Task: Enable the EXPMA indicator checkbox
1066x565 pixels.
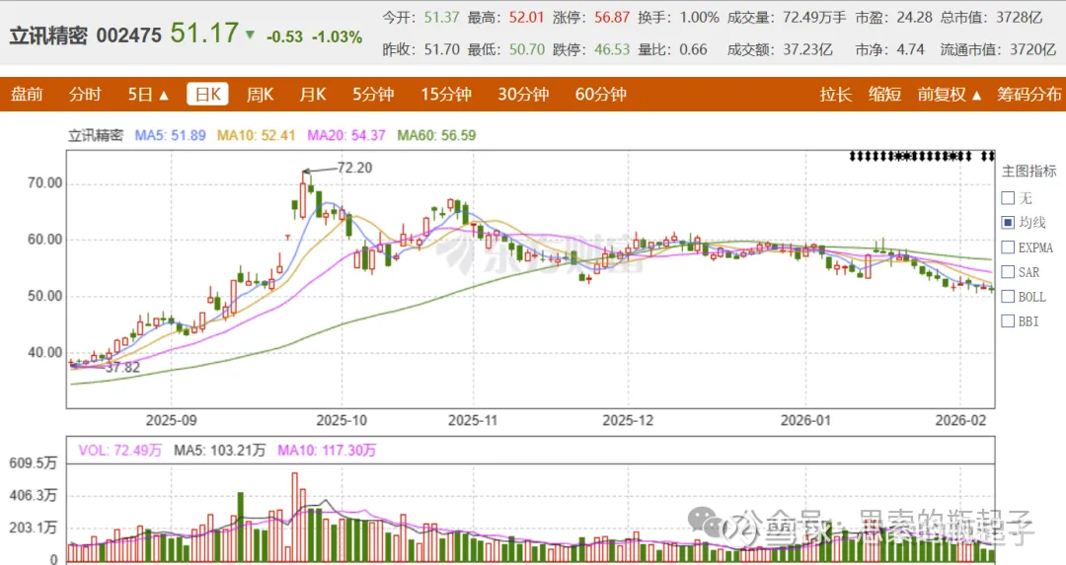Action: coord(1008,247)
